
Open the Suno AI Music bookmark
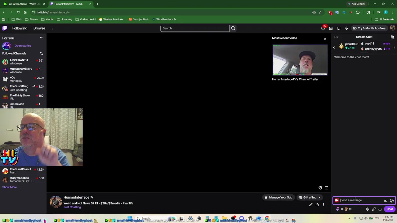[x=139, y=19]
